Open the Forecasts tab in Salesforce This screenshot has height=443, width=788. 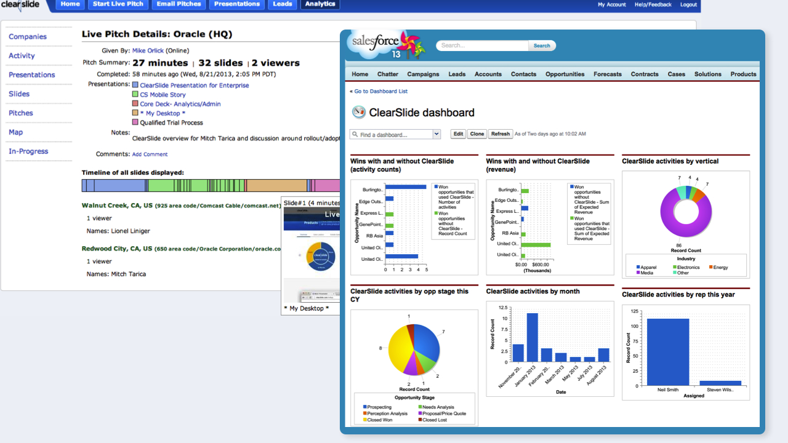pyautogui.click(x=608, y=74)
